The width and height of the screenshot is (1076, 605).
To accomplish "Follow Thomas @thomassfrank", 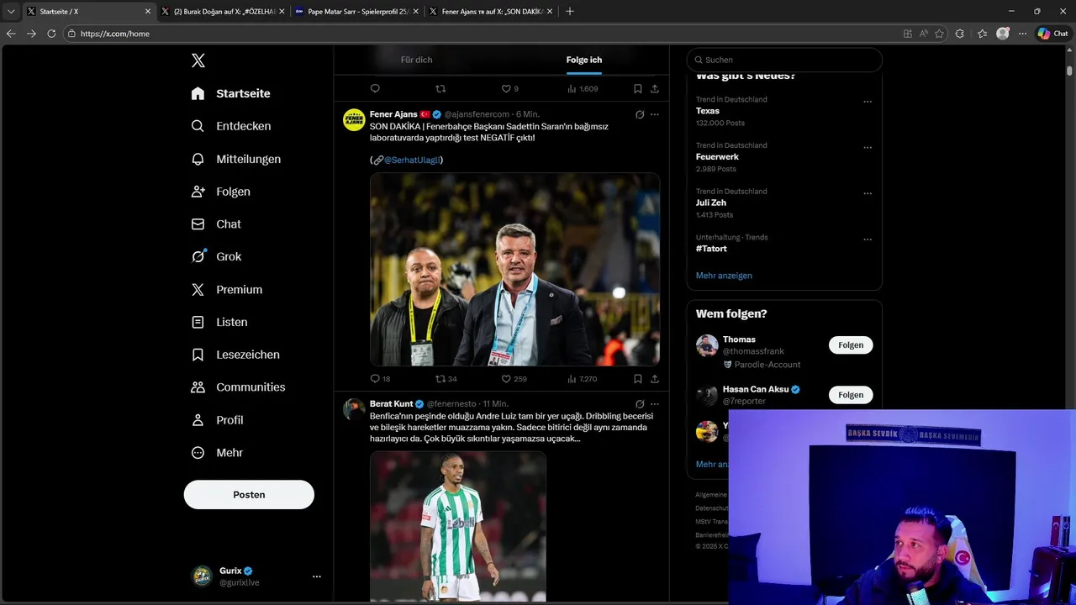I will click(851, 345).
